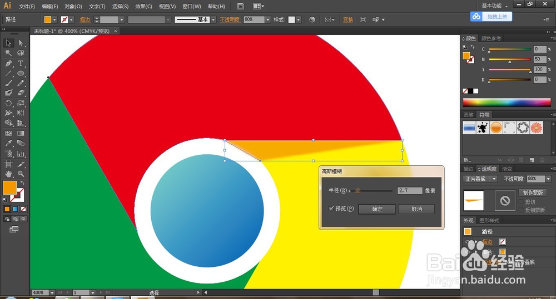Select the orange sphere symbol thumbnail
Image resolution: width=556 pixels, height=299 pixels.
pos(496,128)
